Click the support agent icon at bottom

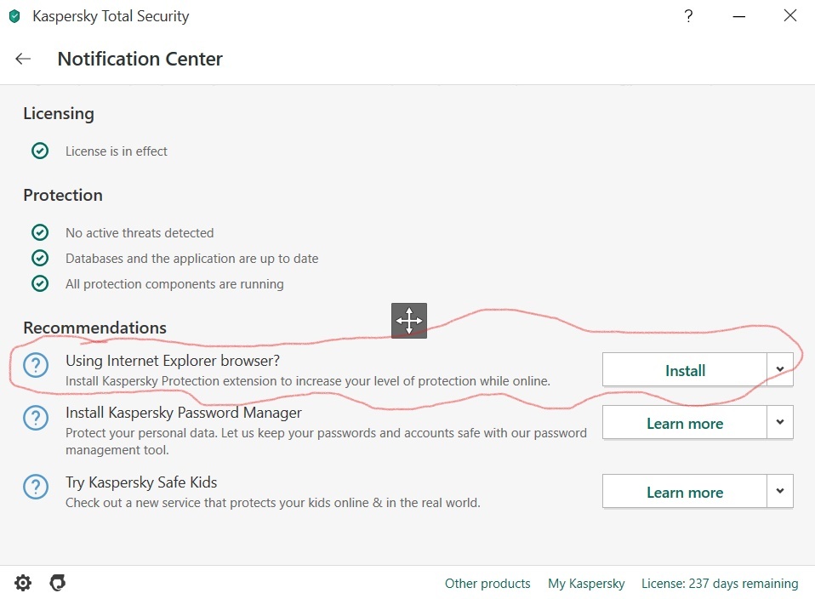point(58,583)
